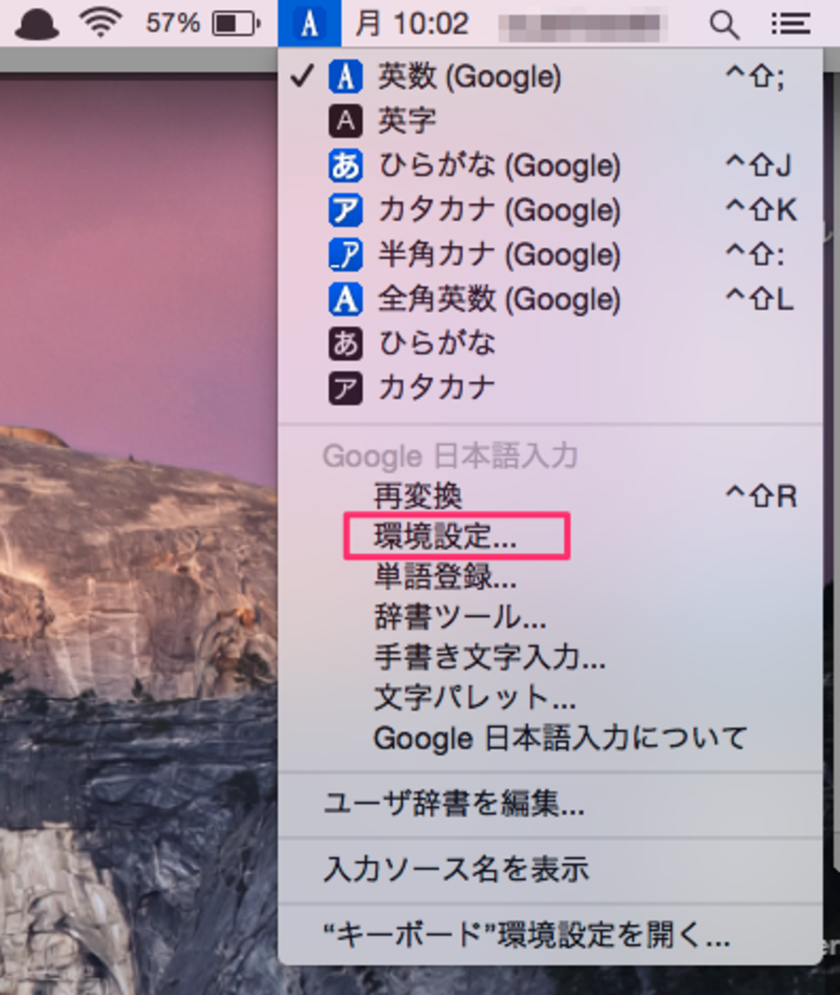Screen dimensions: 840x995
Task: Open the date and time showing 月 10:02
Action: [x=412, y=24]
